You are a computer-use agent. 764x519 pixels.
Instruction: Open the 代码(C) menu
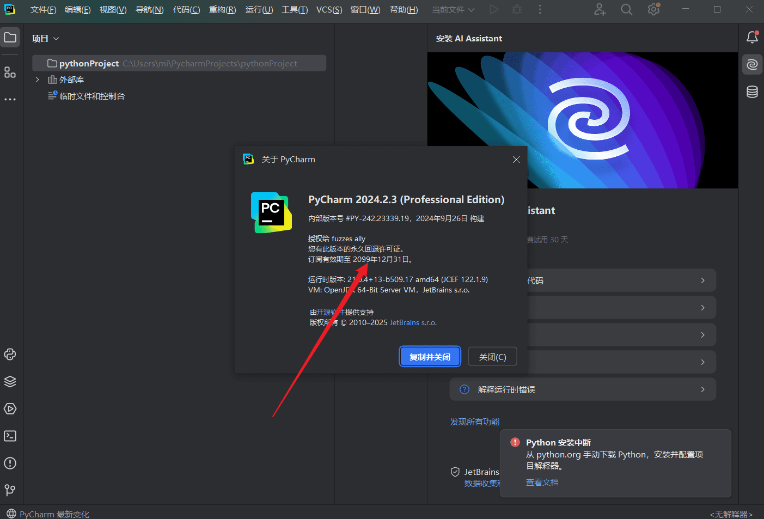[x=187, y=10]
